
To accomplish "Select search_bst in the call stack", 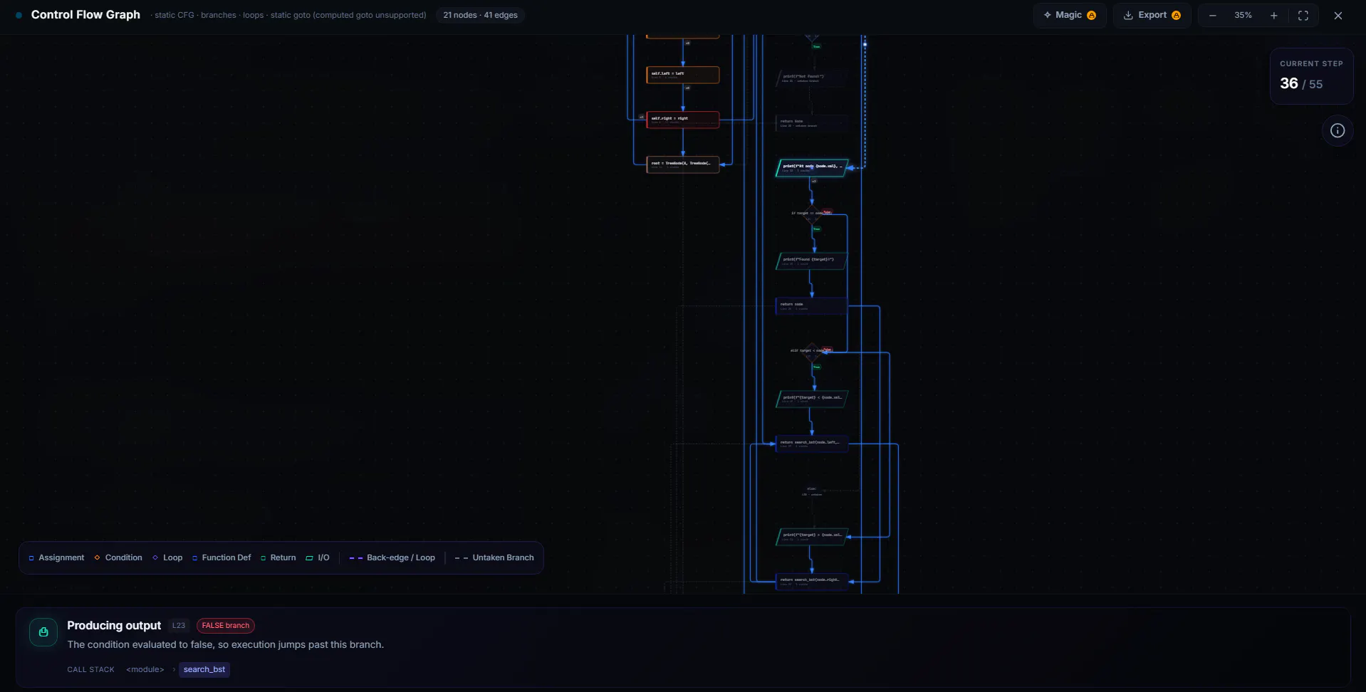I will [204, 669].
